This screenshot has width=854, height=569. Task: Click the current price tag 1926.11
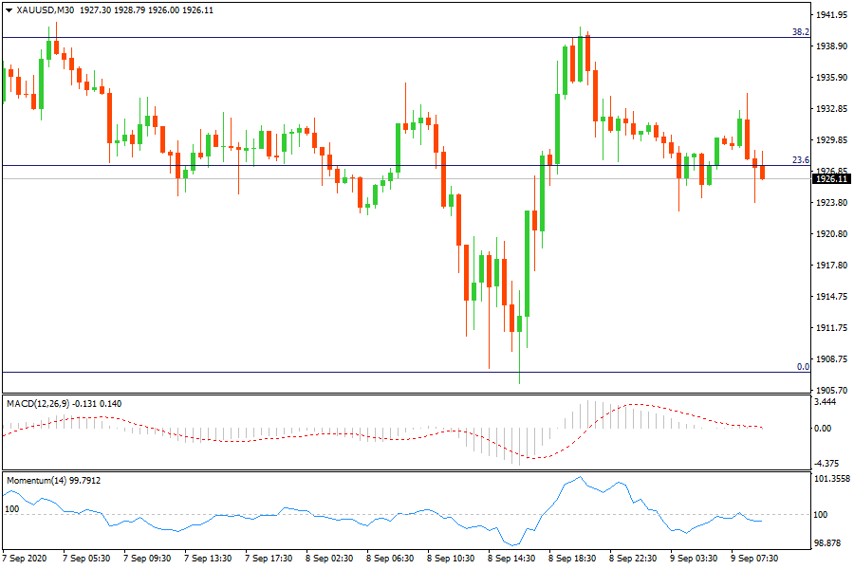coord(831,178)
